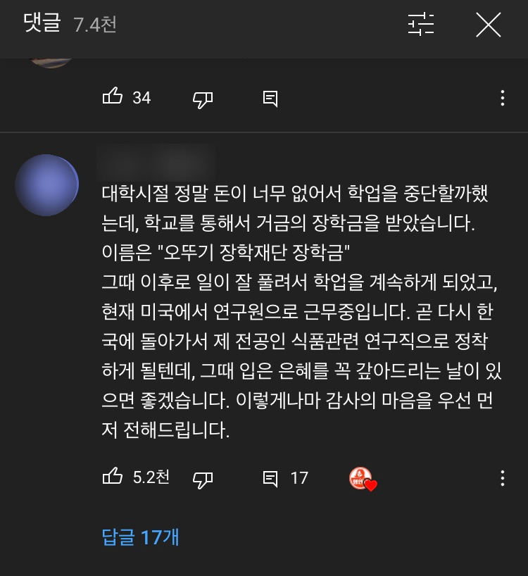Expand 답글 17개 replies

click(140, 537)
